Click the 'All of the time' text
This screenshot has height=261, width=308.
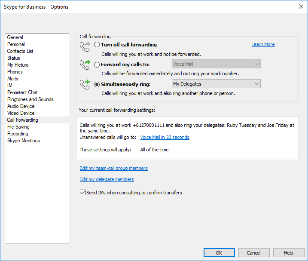[x=154, y=150]
